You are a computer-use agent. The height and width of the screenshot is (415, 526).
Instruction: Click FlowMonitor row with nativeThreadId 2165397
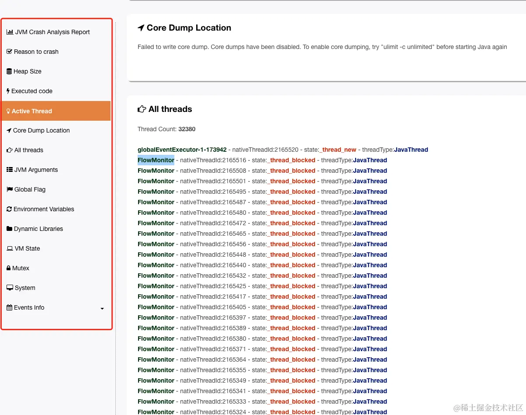pos(262,317)
